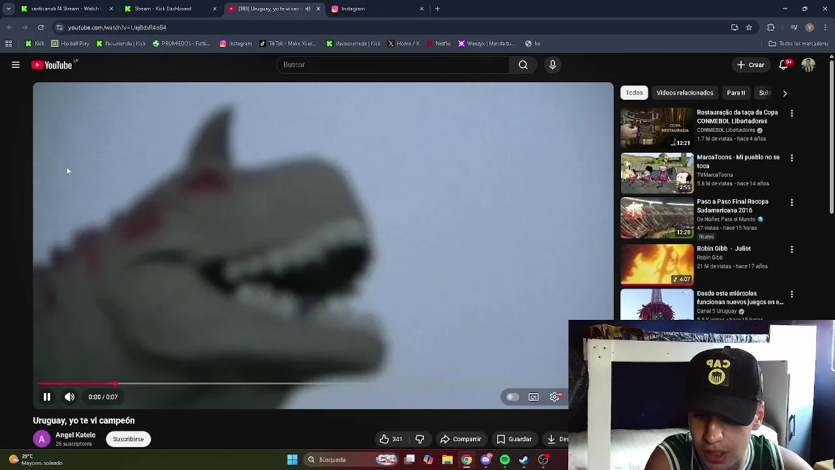Open the Netflix bookmark
Viewport: 835px width, 470px height.
click(x=439, y=44)
